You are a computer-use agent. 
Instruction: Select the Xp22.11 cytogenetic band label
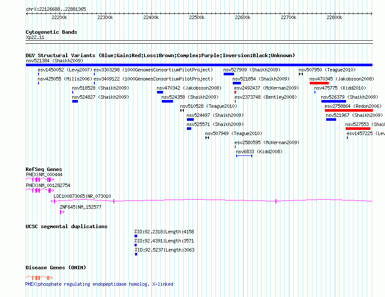(x=35, y=37)
